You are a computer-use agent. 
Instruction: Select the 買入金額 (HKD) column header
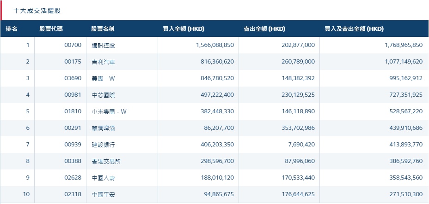click(184, 29)
